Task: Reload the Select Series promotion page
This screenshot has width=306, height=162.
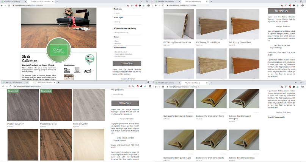Action: 10,86
